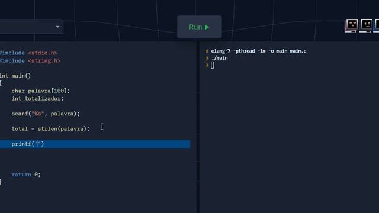379x213 pixels.
Task: Click the '#include <string.h>' line
Action: click(x=30, y=60)
